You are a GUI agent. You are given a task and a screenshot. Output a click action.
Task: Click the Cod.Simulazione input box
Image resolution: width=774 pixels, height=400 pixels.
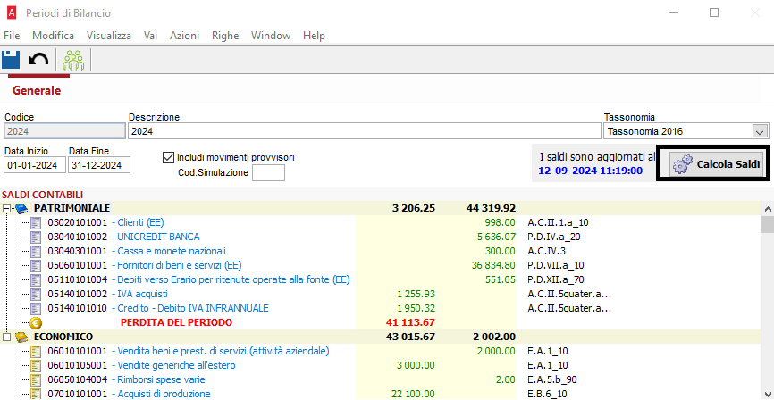click(268, 173)
